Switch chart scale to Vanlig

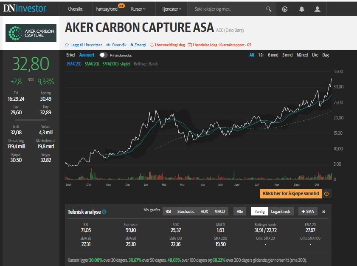259,211
